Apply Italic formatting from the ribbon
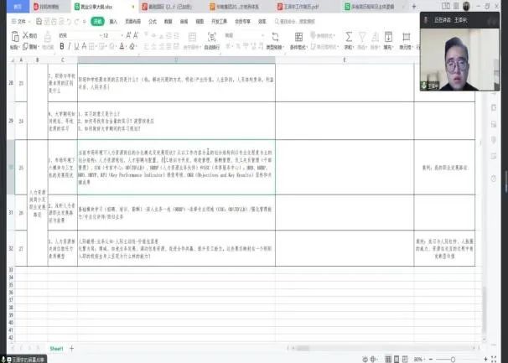508x363 pixels. (x=72, y=47)
